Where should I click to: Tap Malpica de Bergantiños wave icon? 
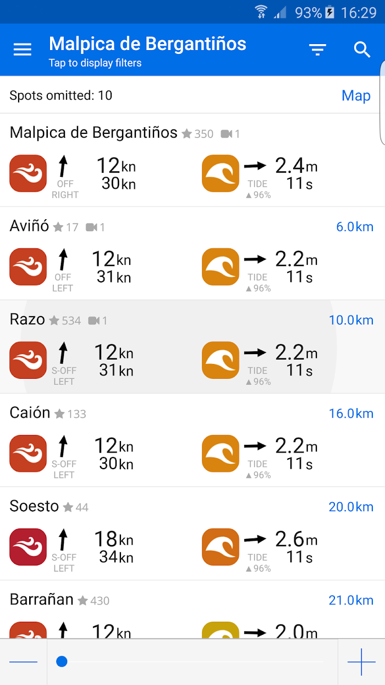tap(221, 173)
